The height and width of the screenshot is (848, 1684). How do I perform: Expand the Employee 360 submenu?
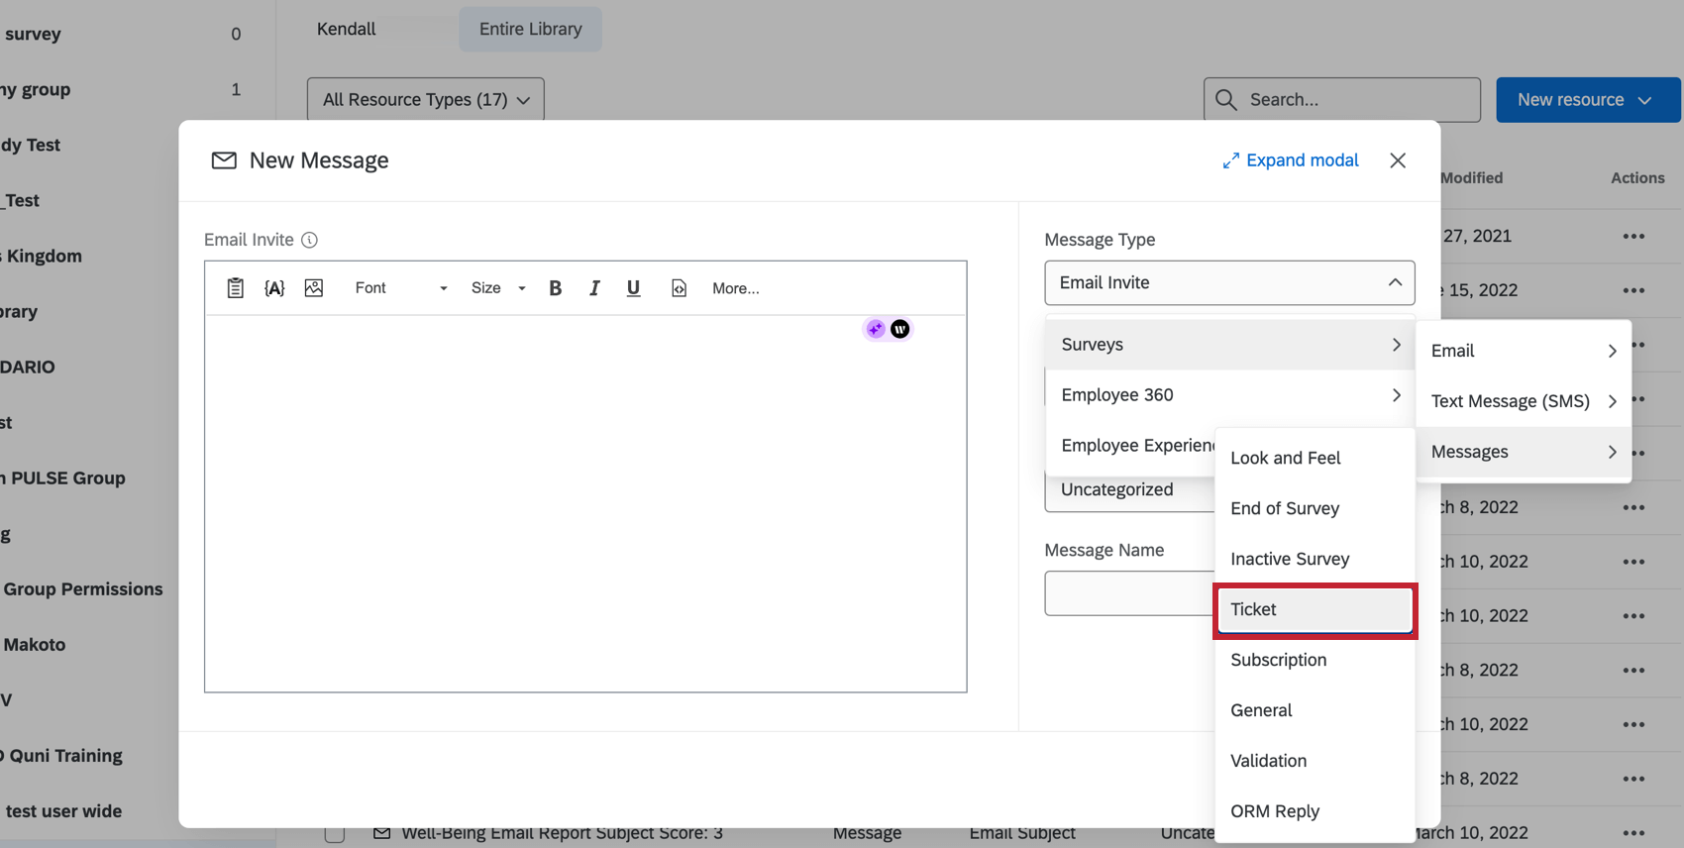pyautogui.click(x=1228, y=395)
